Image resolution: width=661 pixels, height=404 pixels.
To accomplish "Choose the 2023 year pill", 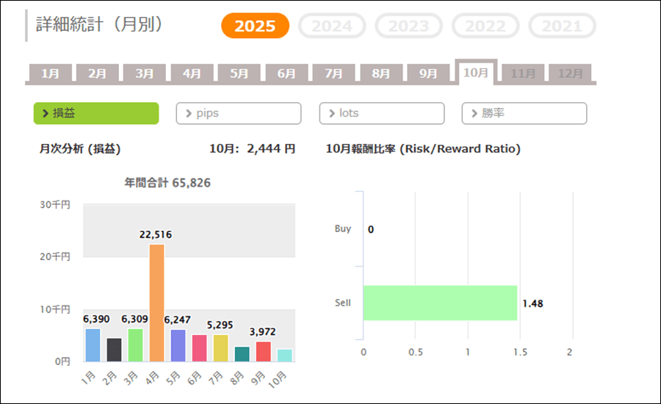I will click(408, 26).
